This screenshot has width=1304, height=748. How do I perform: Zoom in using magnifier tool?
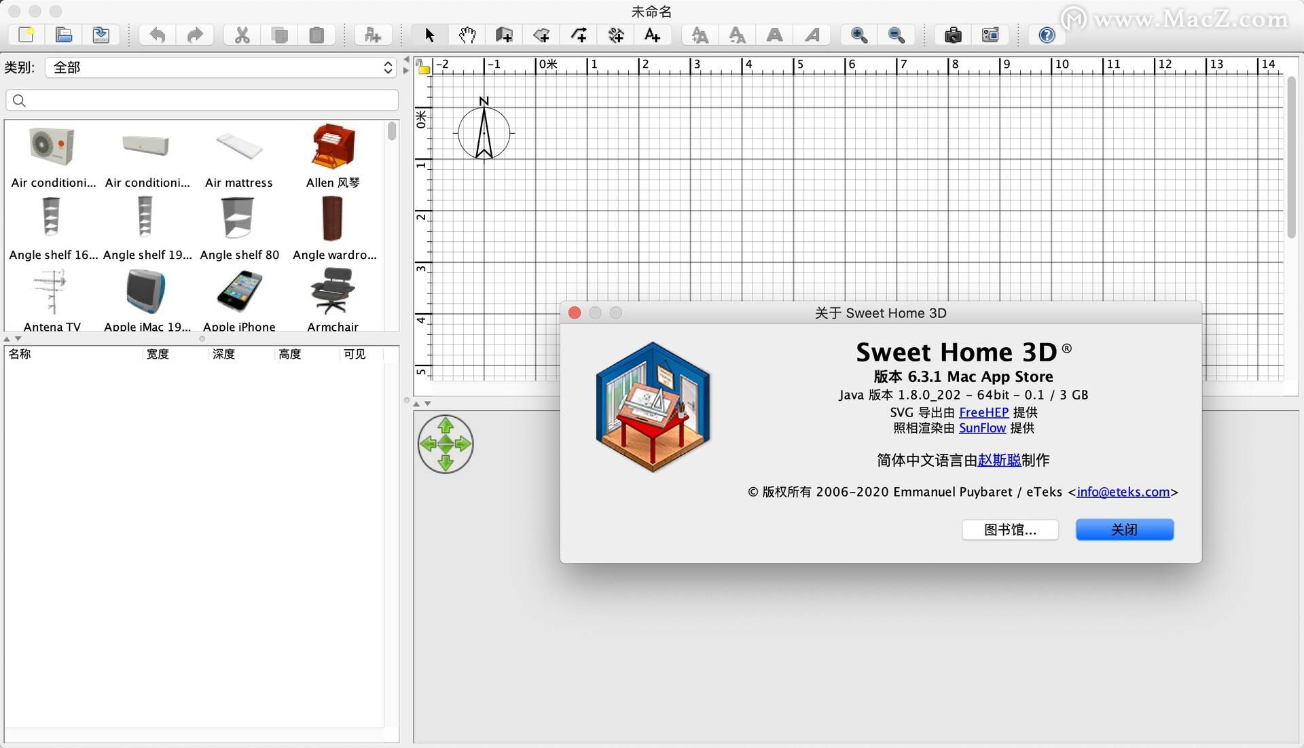tap(858, 34)
